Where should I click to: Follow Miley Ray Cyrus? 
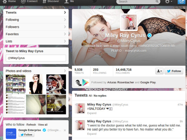174,71
